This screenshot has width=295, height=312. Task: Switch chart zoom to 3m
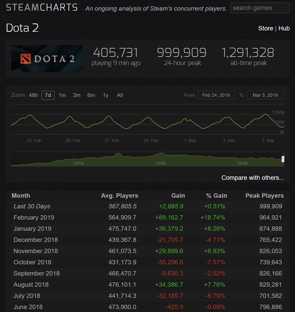[76, 95]
